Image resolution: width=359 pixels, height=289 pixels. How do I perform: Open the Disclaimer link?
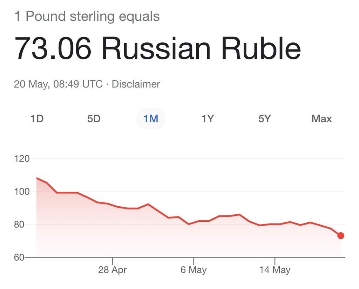point(136,84)
